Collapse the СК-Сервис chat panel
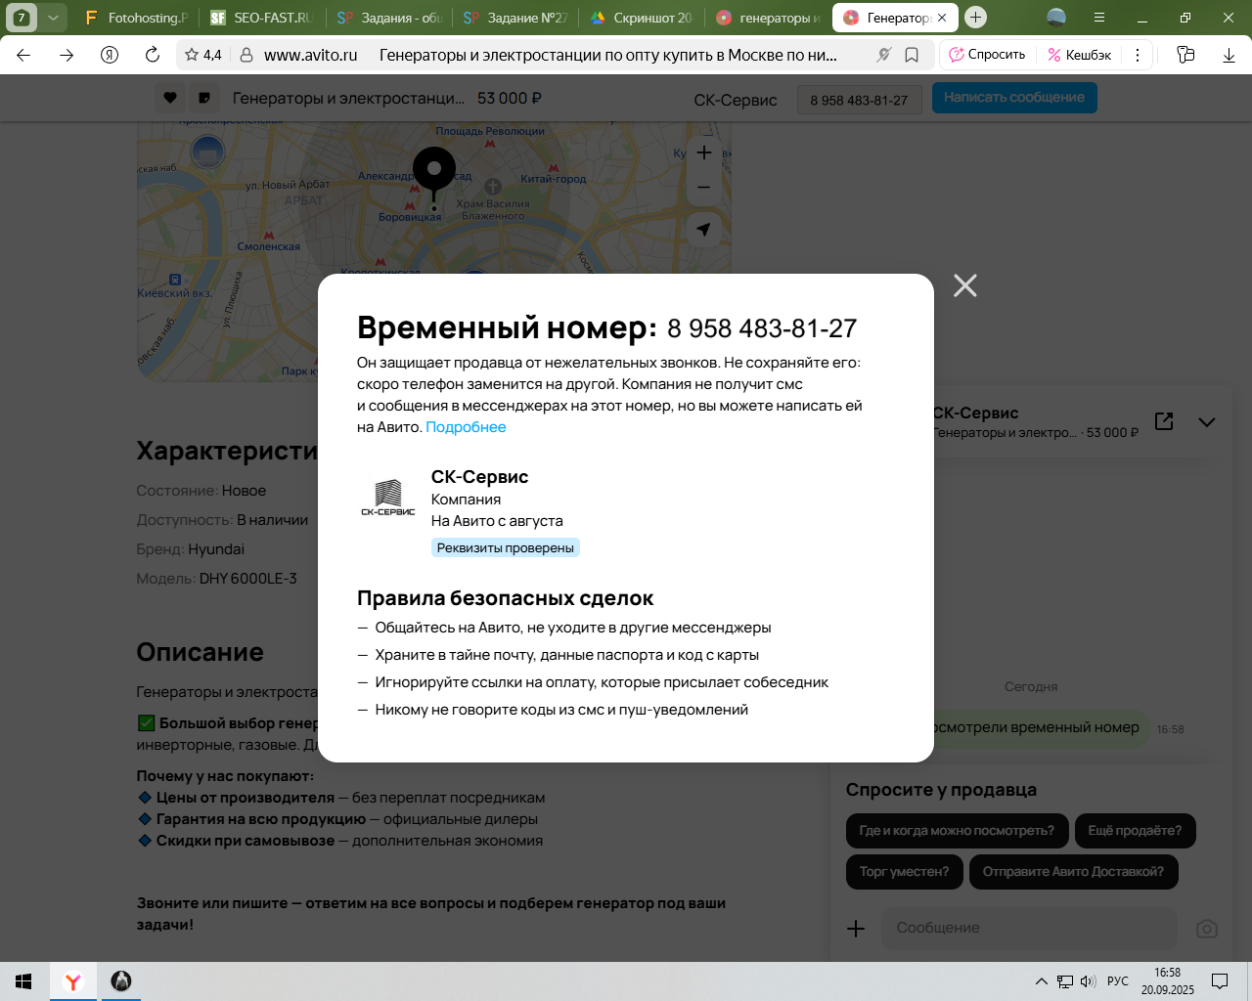The width and height of the screenshot is (1252, 1001). [x=1207, y=422]
